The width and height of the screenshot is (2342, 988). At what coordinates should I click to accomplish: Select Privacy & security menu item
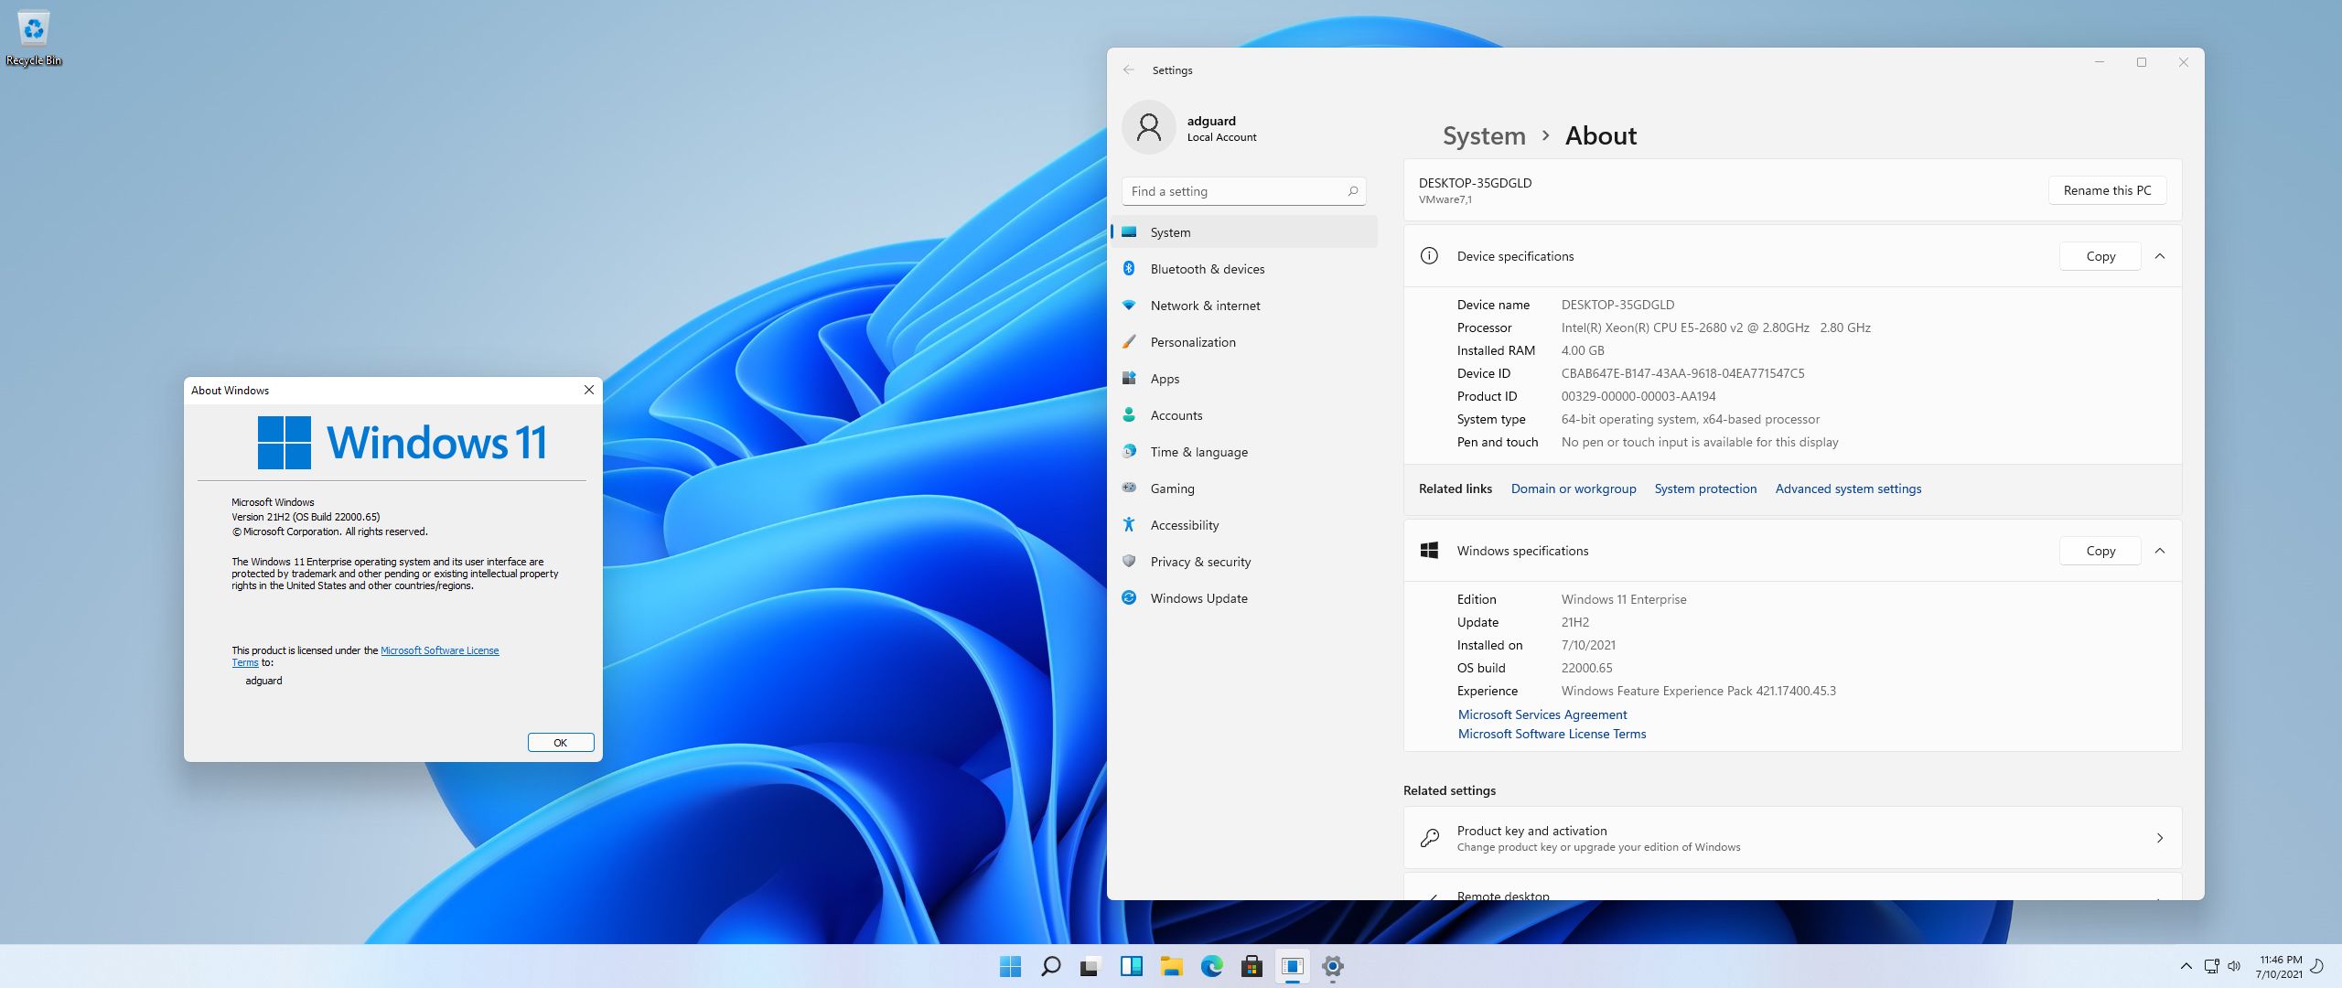coord(1199,562)
